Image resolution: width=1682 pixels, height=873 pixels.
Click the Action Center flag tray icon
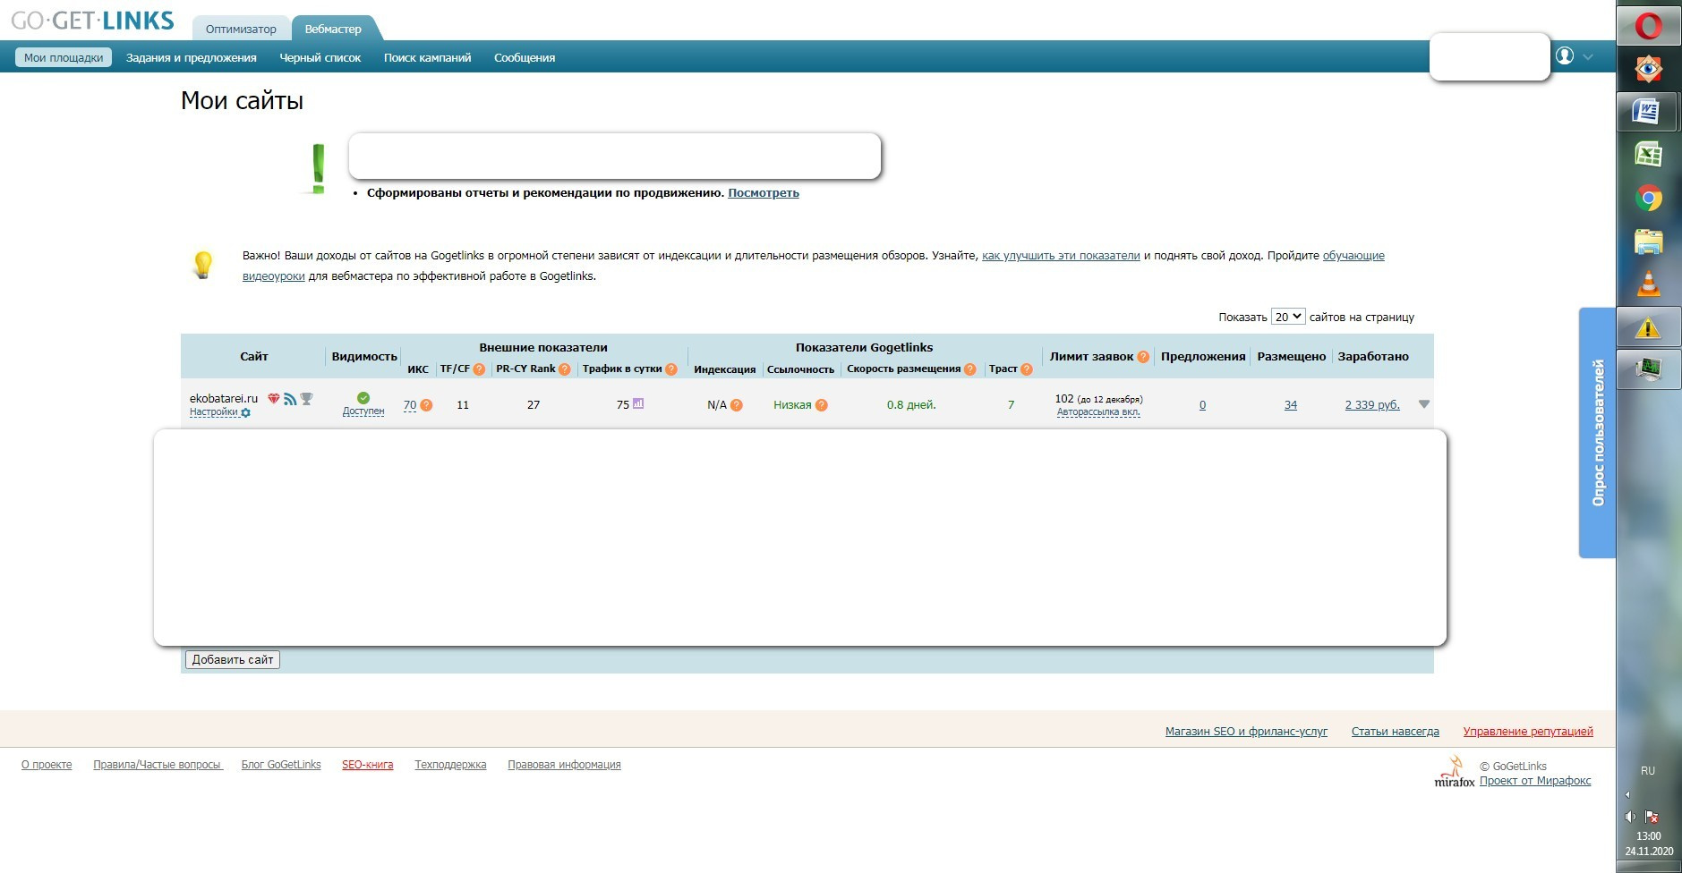tap(1652, 817)
